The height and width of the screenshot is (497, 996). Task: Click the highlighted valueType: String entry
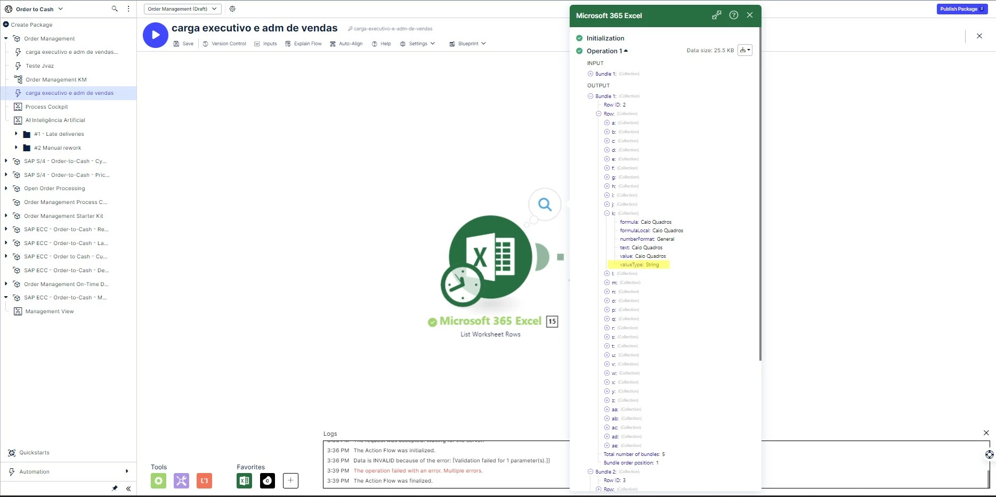coord(639,265)
